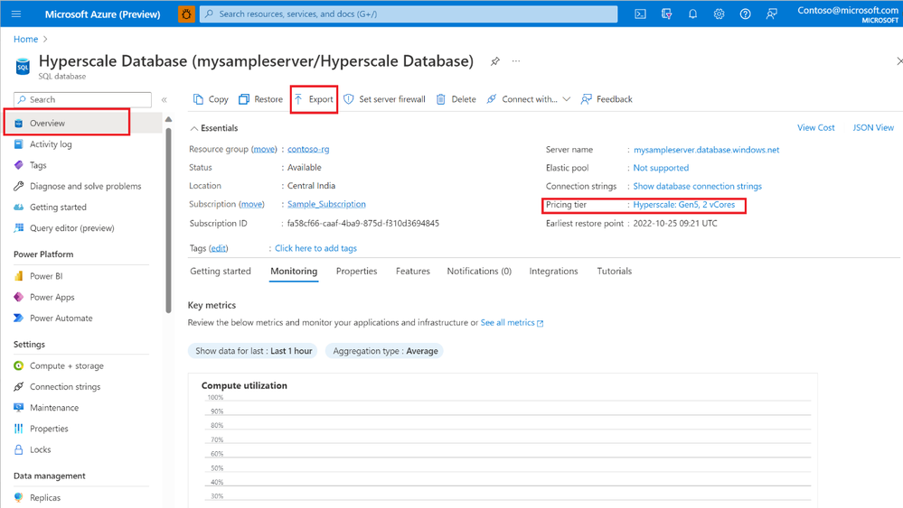
Task: Open Maintenance settings
Action: coord(54,408)
